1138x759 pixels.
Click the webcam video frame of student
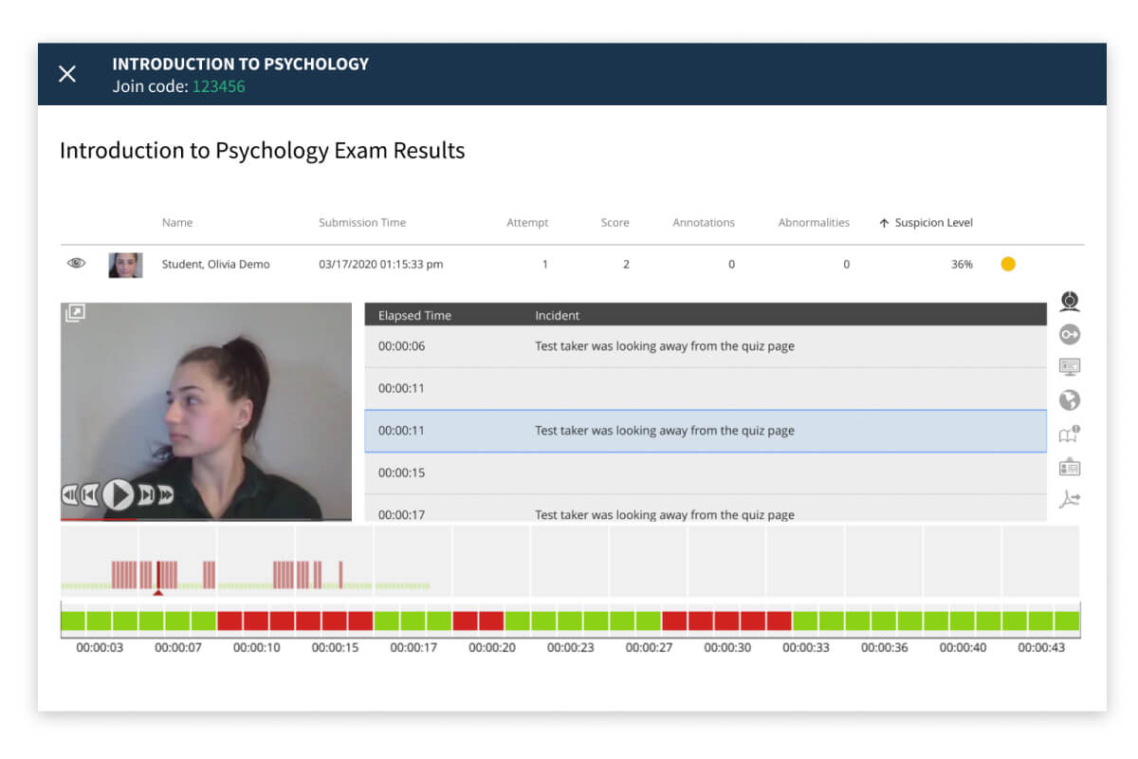[206, 412]
